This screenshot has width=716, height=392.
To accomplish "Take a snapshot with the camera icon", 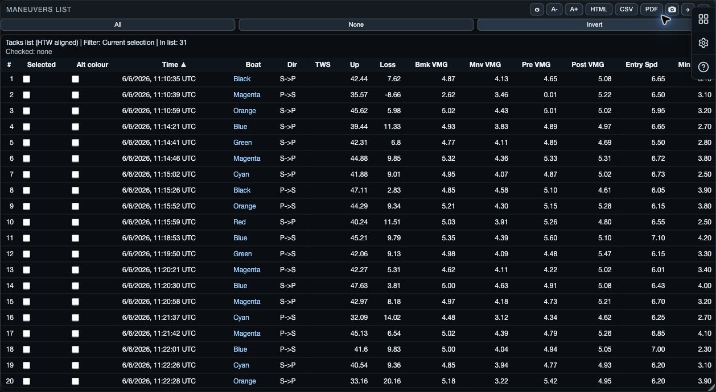I will click(x=672, y=10).
